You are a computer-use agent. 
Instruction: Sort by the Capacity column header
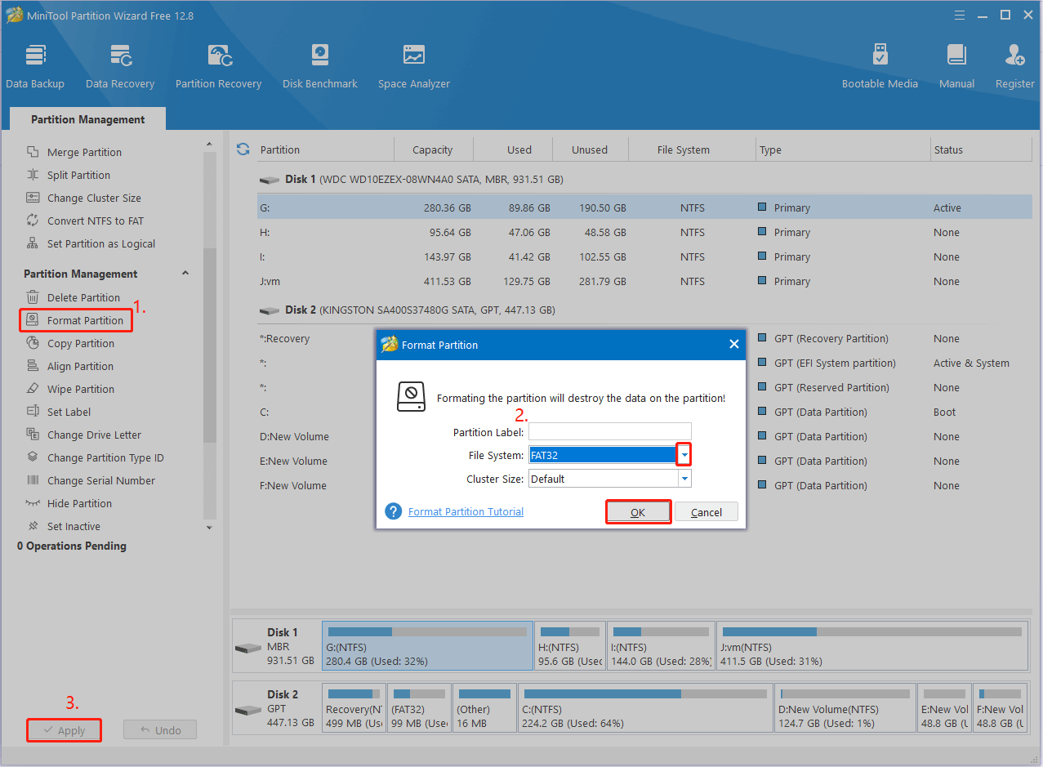(433, 149)
